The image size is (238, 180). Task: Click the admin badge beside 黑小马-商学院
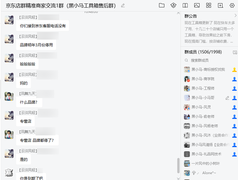pos(234,79)
